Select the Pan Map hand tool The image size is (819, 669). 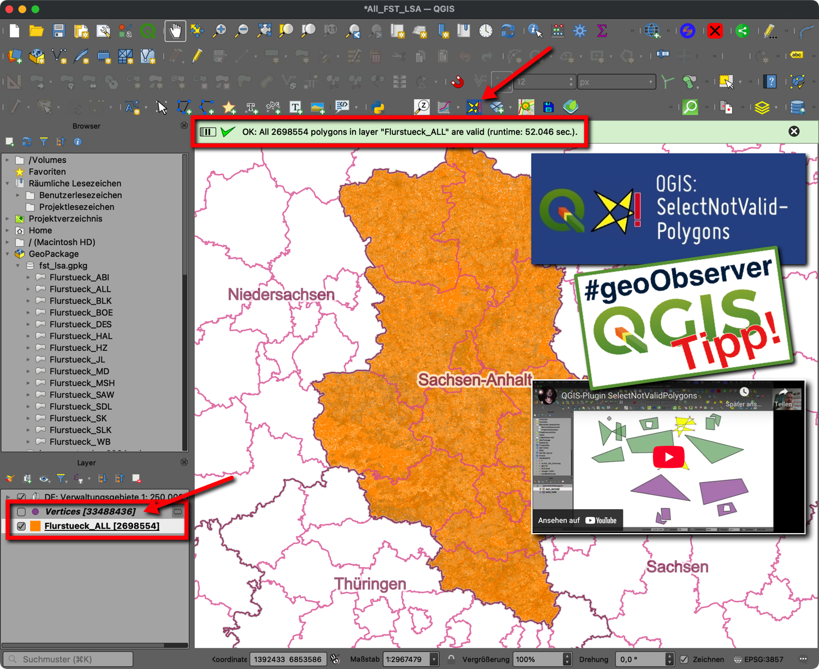point(175,31)
